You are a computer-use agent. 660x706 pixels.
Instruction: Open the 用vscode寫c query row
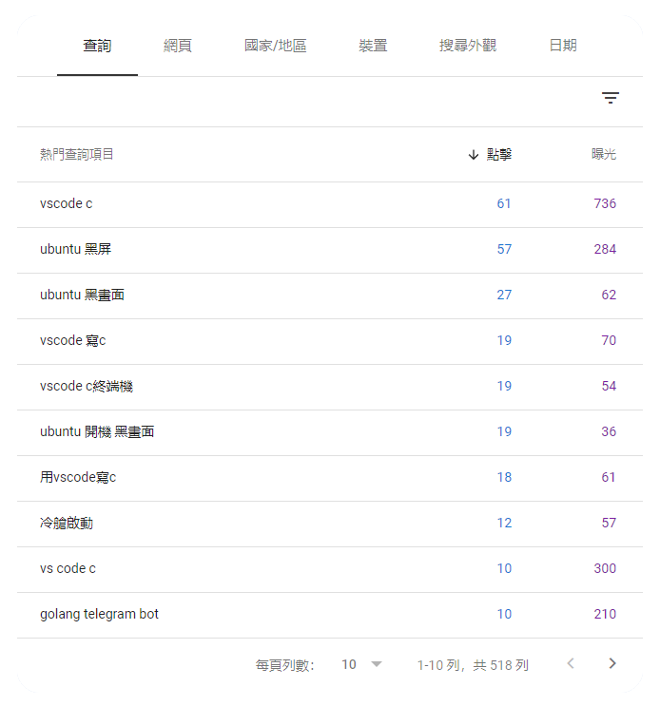330,478
